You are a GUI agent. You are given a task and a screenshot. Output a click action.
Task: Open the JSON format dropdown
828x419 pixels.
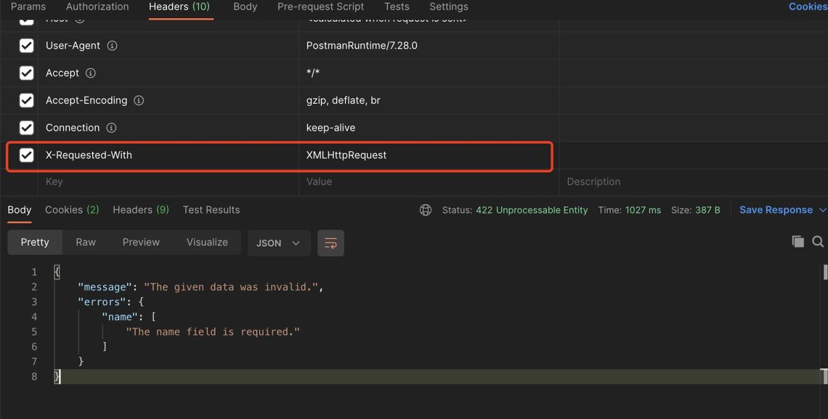[279, 243]
